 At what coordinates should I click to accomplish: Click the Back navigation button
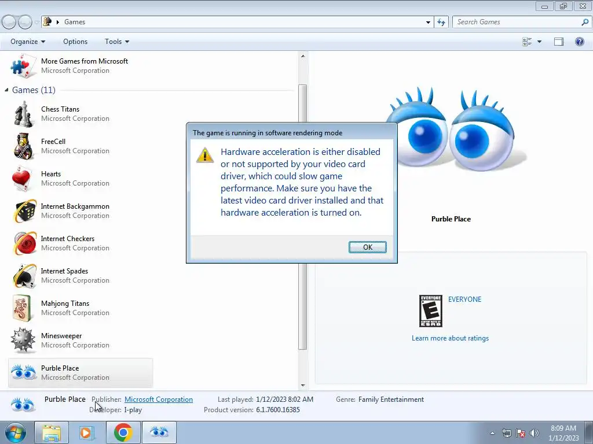(x=9, y=22)
